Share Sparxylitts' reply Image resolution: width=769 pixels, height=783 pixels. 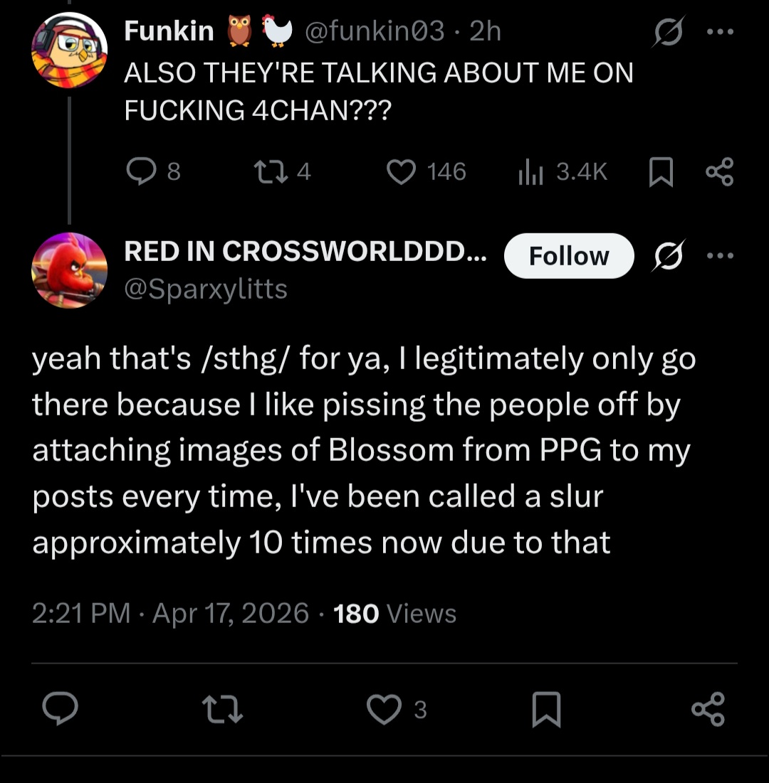click(x=708, y=709)
